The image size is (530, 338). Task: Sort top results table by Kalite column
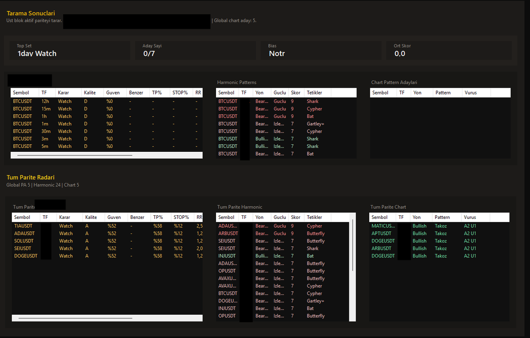tap(93, 93)
